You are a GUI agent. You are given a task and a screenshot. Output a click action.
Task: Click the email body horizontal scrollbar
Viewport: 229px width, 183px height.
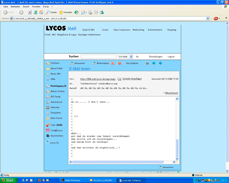[118, 162]
